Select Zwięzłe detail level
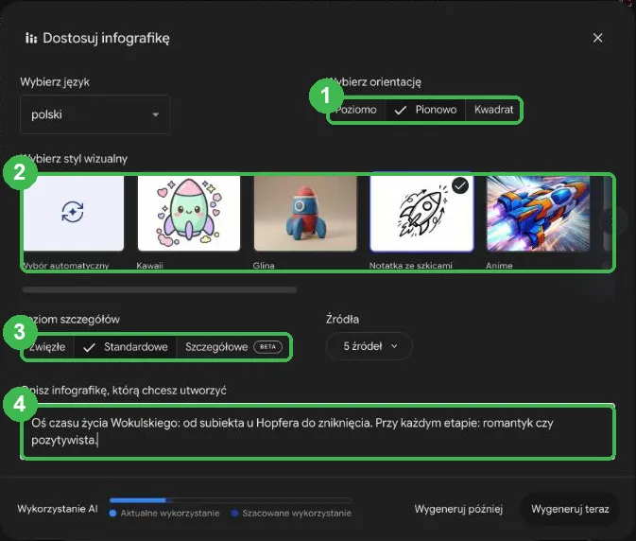The image size is (636, 541). (48, 347)
